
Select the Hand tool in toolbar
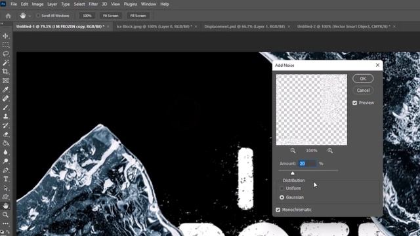click(x=5, y=206)
